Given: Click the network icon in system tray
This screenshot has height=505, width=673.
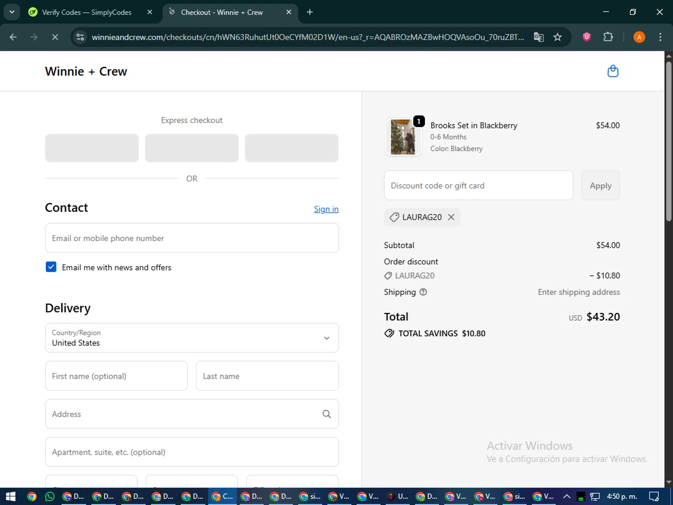Looking at the screenshot, I should pyautogui.click(x=595, y=496).
